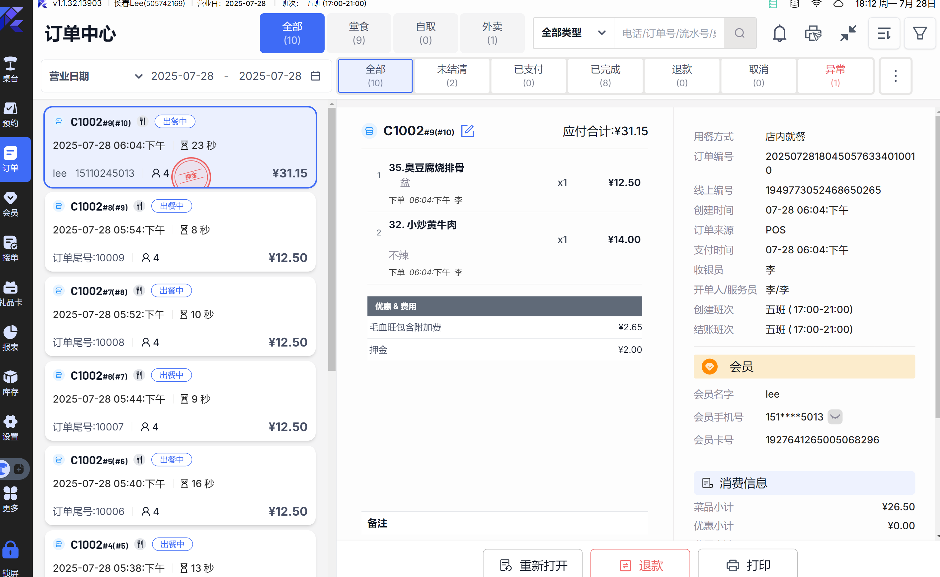Select the 已支付 (0) status tab
The image size is (940, 577).
pos(529,76)
